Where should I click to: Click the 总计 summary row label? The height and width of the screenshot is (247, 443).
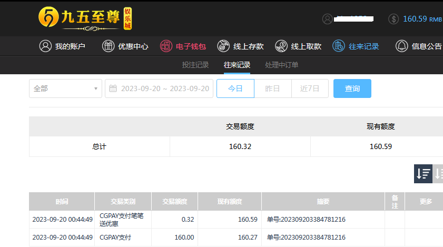coord(99,146)
